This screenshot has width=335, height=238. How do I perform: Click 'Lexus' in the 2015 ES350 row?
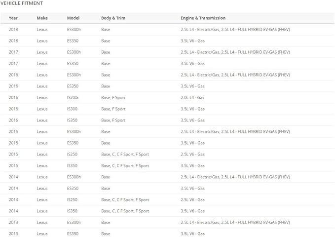tap(42, 143)
